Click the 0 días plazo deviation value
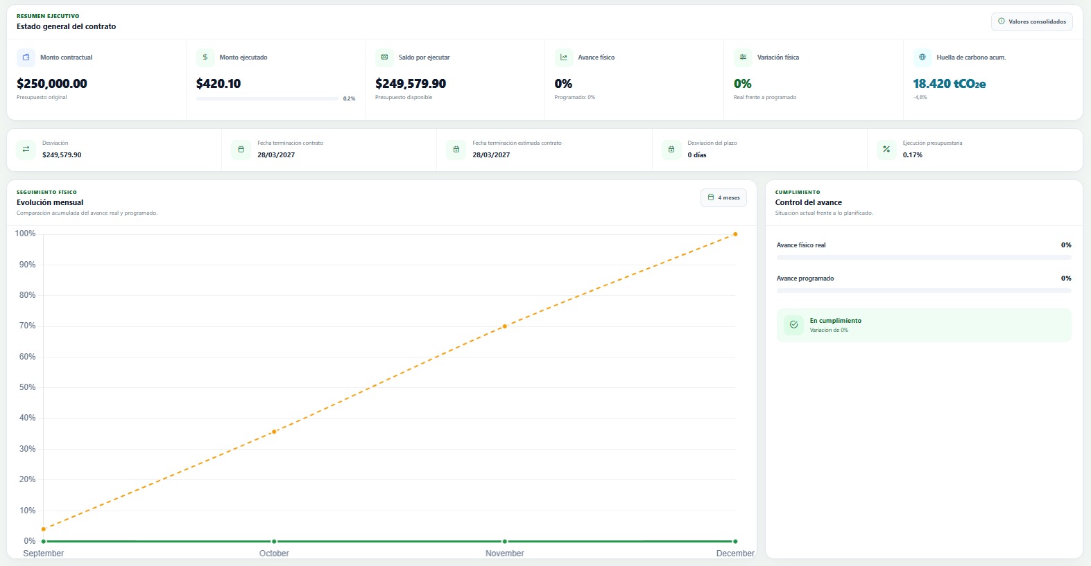Image resolution: width=1091 pixels, height=566 pixels. click(x=697, y=155)
